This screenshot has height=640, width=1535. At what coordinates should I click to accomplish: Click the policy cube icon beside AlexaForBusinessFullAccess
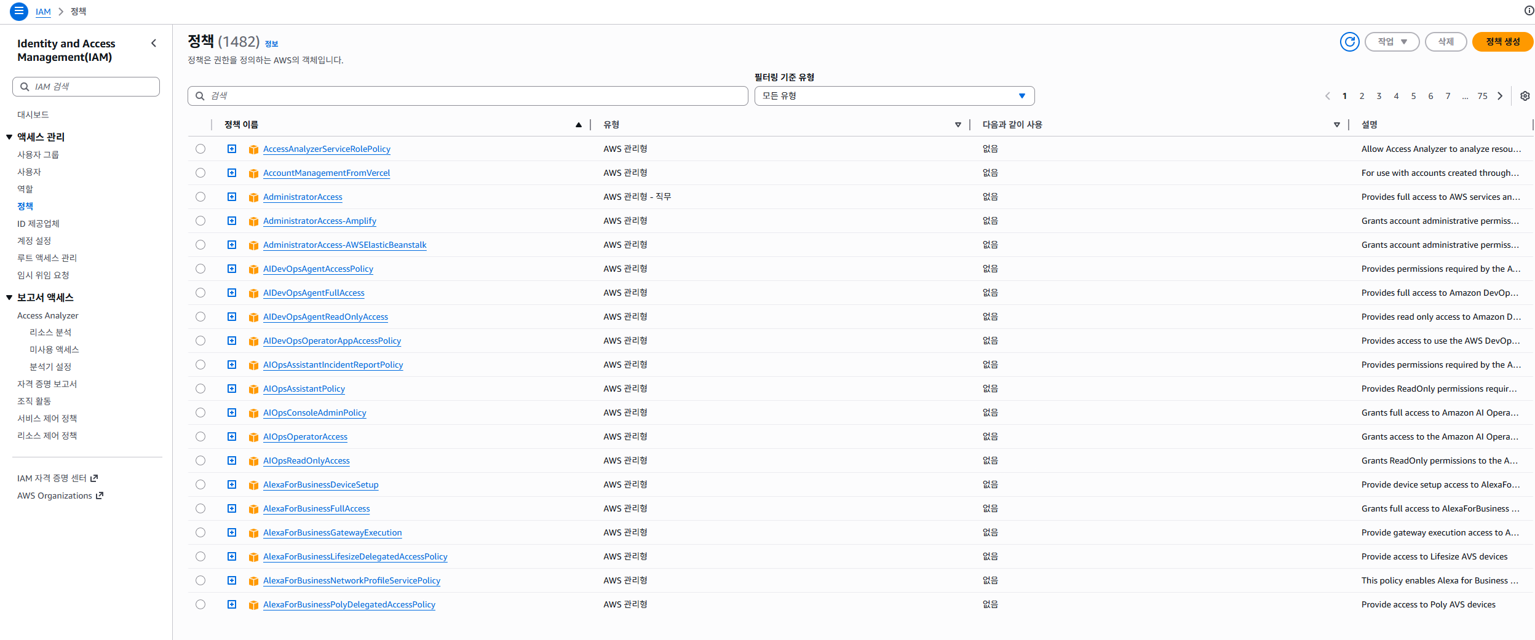pyautogui.click(x=253, y=509)
